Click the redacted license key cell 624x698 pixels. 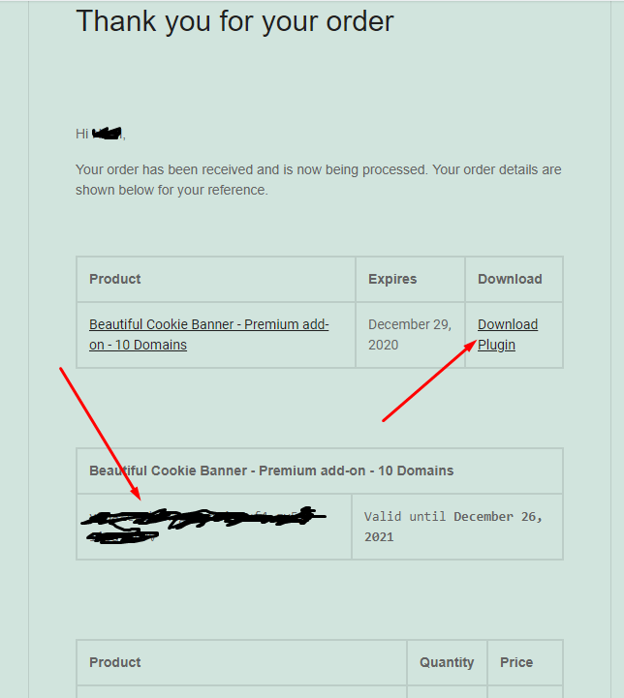pyautogui.click(x=214, y=527)
